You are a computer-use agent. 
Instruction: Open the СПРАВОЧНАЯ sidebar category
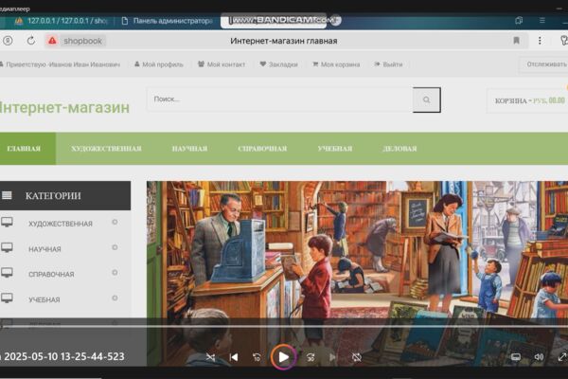[x=51, y=275]
